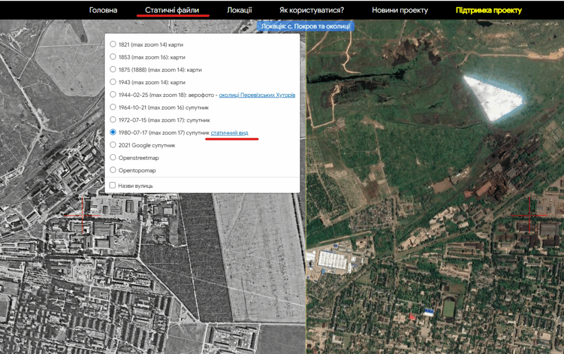This screenshot has width=564, height=354.
Task: Follow околиці Перевізьких Хуторів link
Action: [x=257, y=95]
